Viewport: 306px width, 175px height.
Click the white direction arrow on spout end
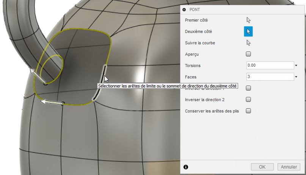pyautogui.click(x=38, y=76)
